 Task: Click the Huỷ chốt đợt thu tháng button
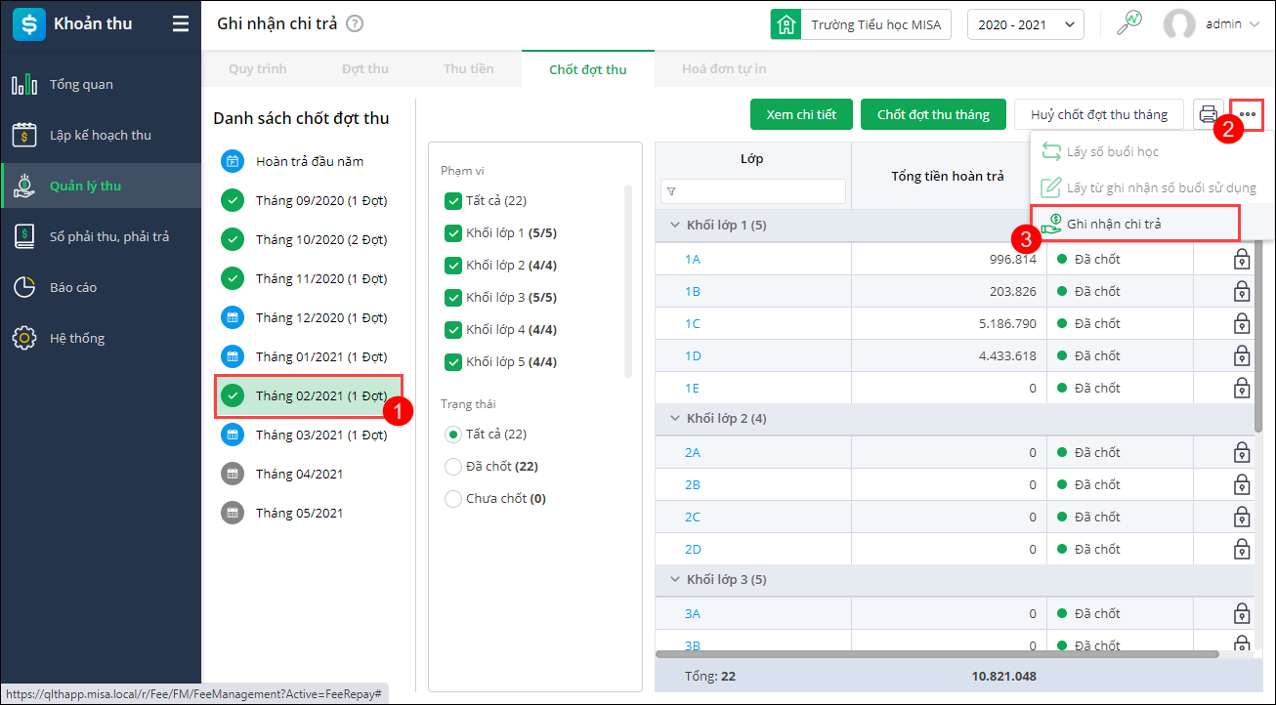[1099, 114]
